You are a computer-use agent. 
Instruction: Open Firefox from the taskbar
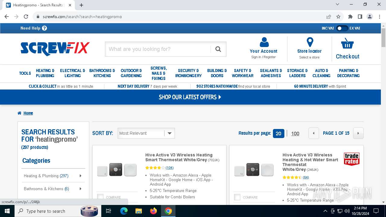click(x=153, y=211)
